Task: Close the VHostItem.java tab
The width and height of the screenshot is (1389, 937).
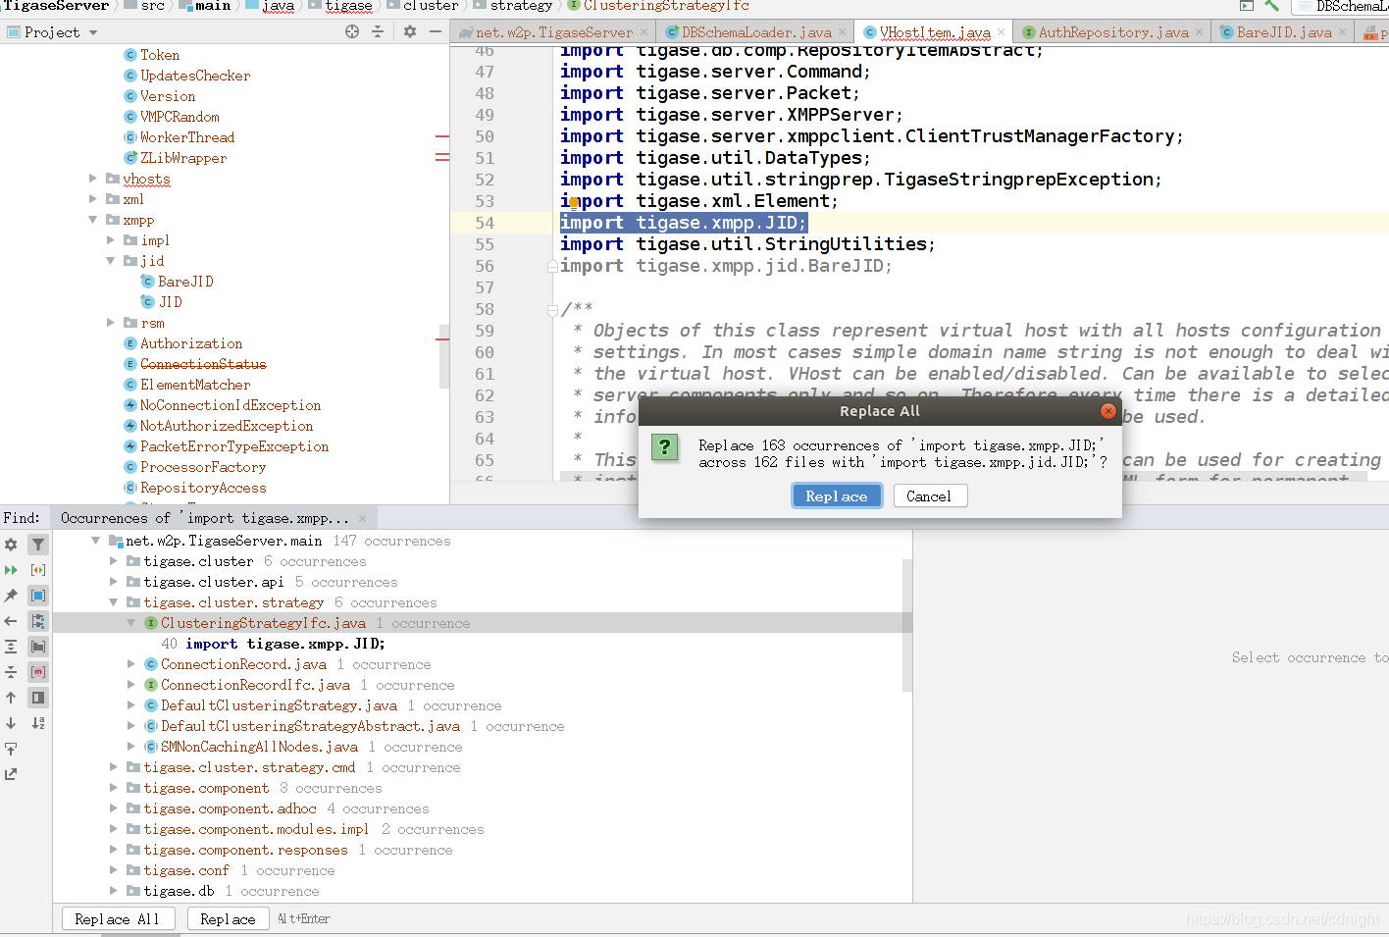Action: click(x=1001, y=32)
